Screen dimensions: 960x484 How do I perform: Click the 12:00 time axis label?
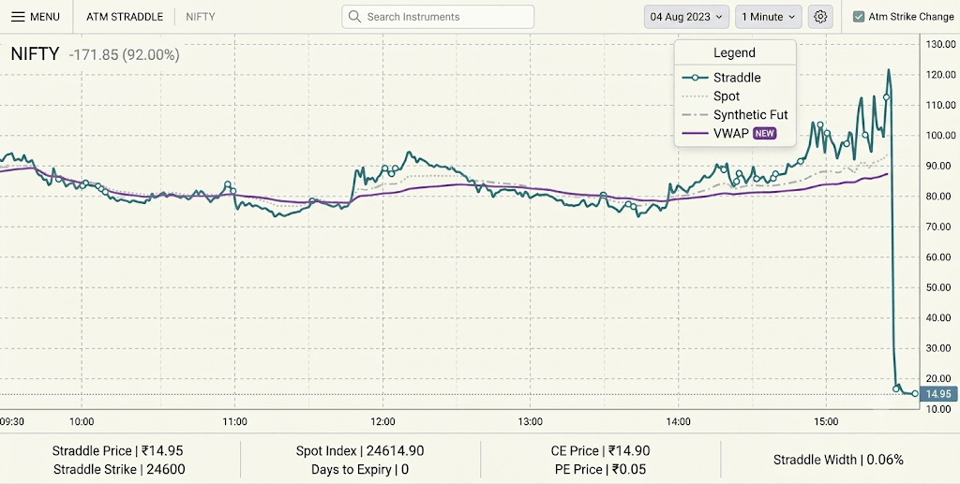point(382,421)
